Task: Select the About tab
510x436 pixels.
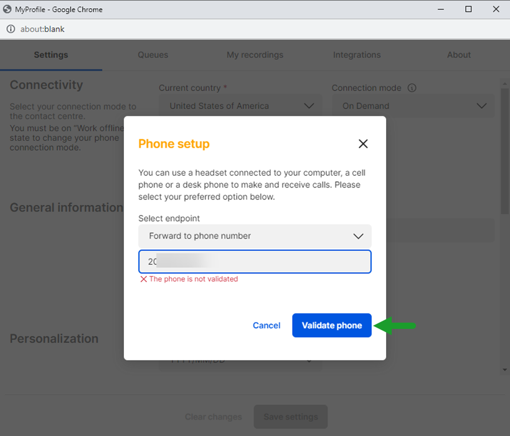Action: coord(458,55)
